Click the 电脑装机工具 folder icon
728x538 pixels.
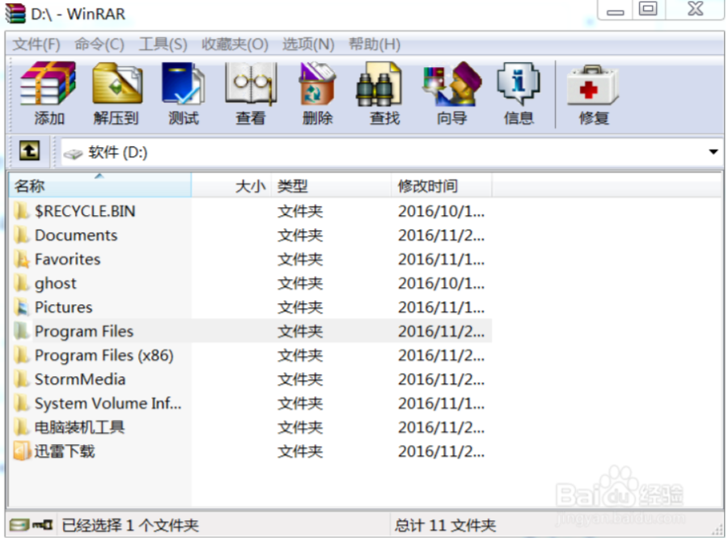[21, 427]
